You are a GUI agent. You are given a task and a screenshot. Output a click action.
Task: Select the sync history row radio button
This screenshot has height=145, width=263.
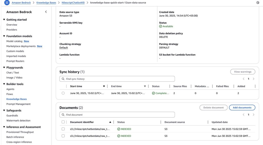click(63, 93)
